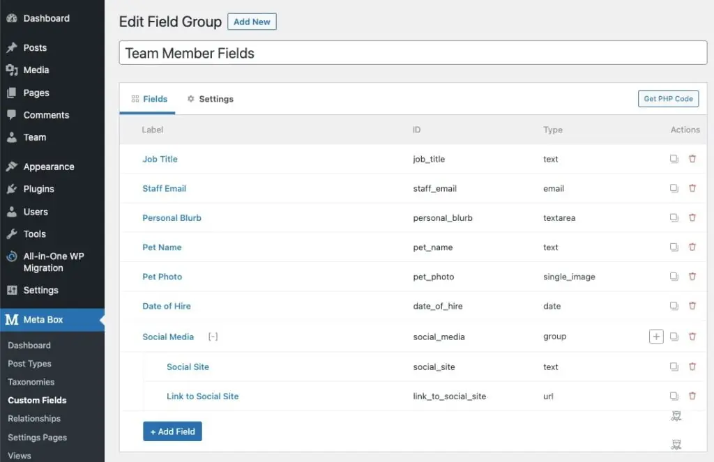Open the Personal Blurb field
This screenshot has height=462, width=714.
click(x=172, y=217)
